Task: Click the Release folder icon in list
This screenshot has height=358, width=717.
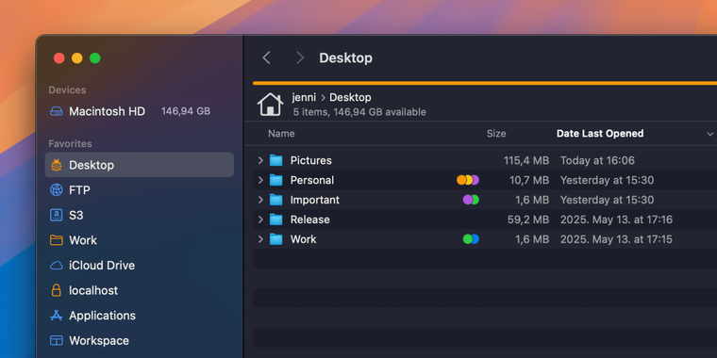Action: pyautogui.click(x=275, y=220)
